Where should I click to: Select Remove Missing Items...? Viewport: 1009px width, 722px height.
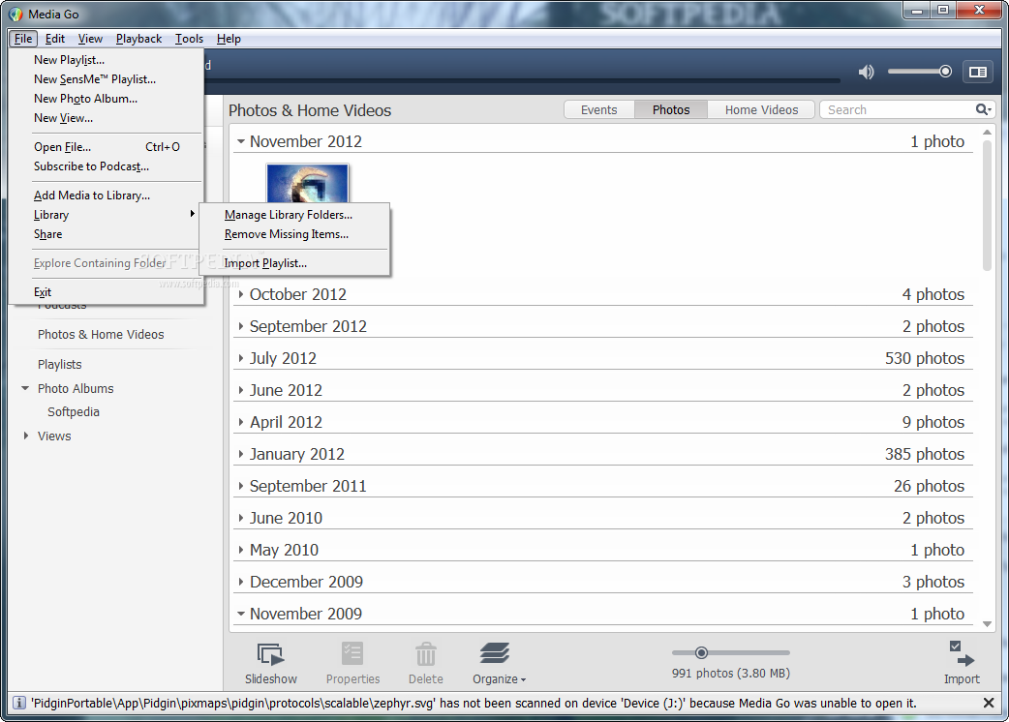pyautogui.click(x=294, y=234)
